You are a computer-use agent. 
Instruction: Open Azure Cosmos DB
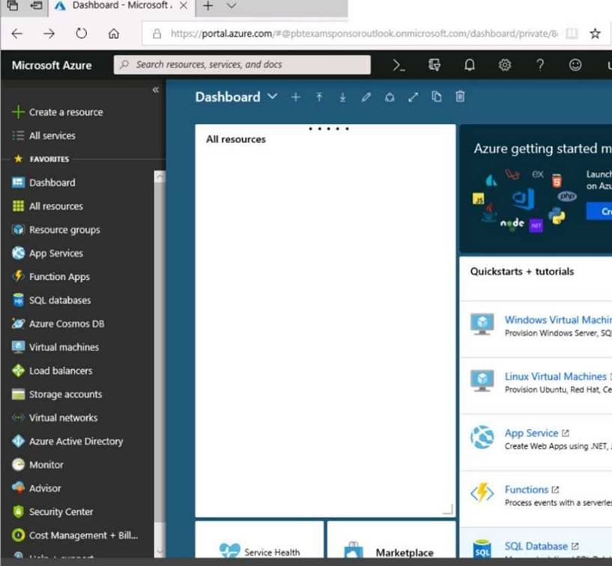(x=58, y=323)
